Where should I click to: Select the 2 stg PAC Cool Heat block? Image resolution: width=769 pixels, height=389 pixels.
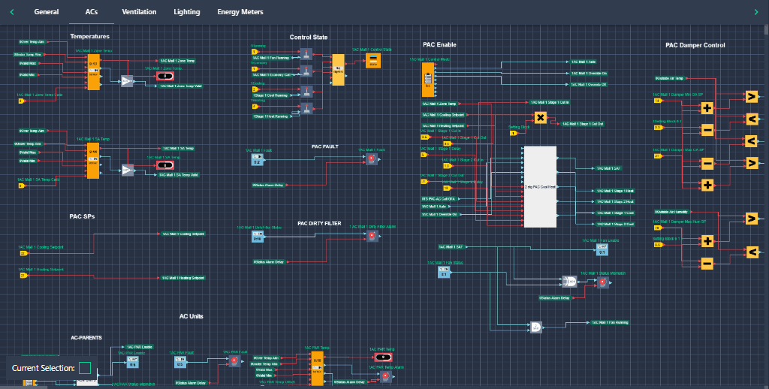pos(540,187)
